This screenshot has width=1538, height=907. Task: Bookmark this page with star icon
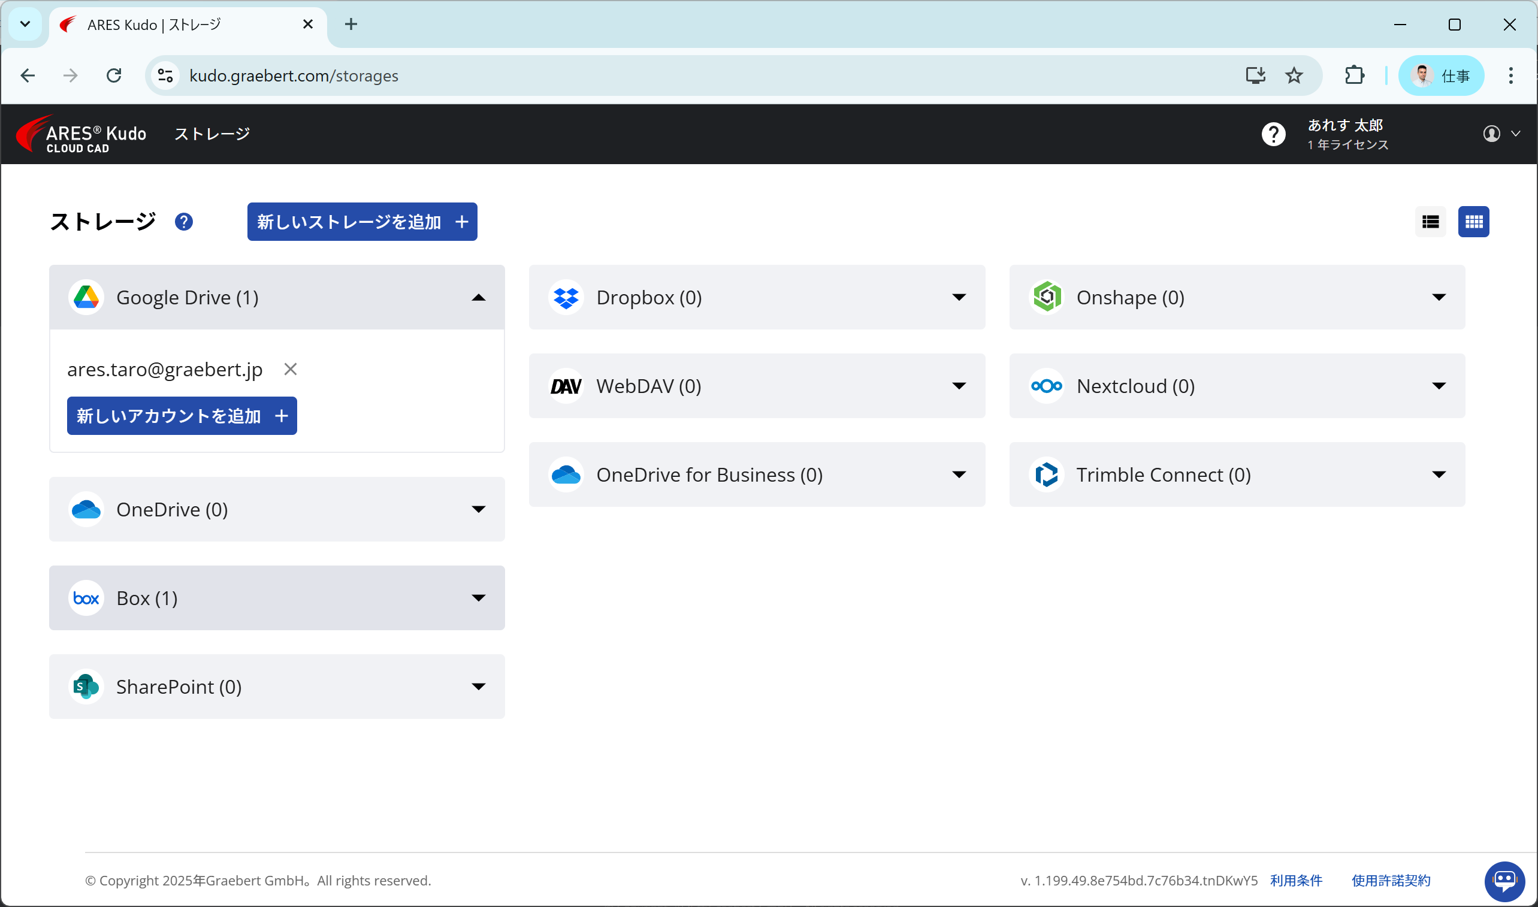1294,76
